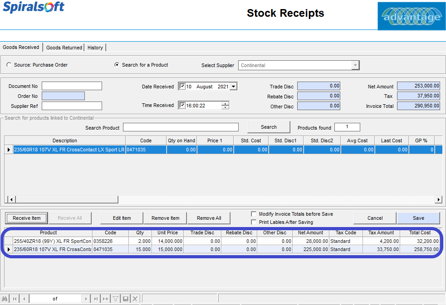Click the product grid horizontal scrollbar thumb

pos(67,199)
